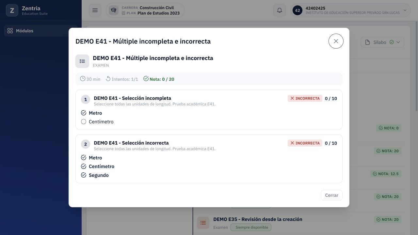The height and width of the screenshot is (235, 418).
Task: Click the check icon beside Nota: 0 / 20
Action: click(x=146, y=79)
